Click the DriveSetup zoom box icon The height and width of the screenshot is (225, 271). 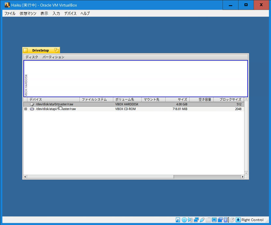[x=56, y=50]
